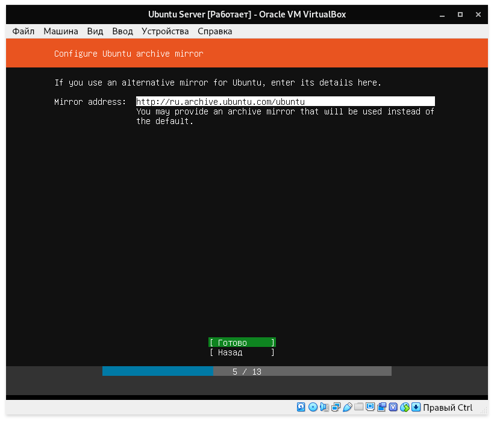494x421 pixels.
Task: Click the keyboard capture arrow icon
Action: pos(416,407)
